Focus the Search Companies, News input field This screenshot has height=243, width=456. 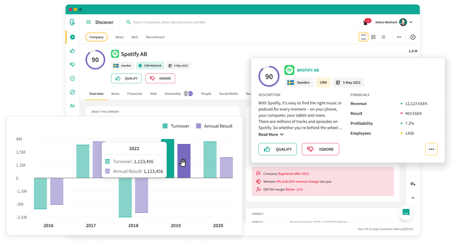coord(169,22)
